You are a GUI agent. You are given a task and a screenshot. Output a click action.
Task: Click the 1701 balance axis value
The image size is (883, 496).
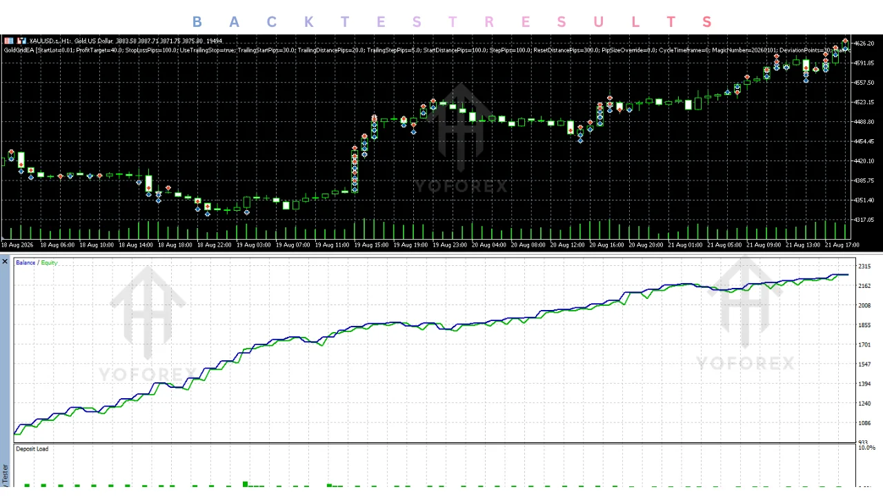(864, 345)
